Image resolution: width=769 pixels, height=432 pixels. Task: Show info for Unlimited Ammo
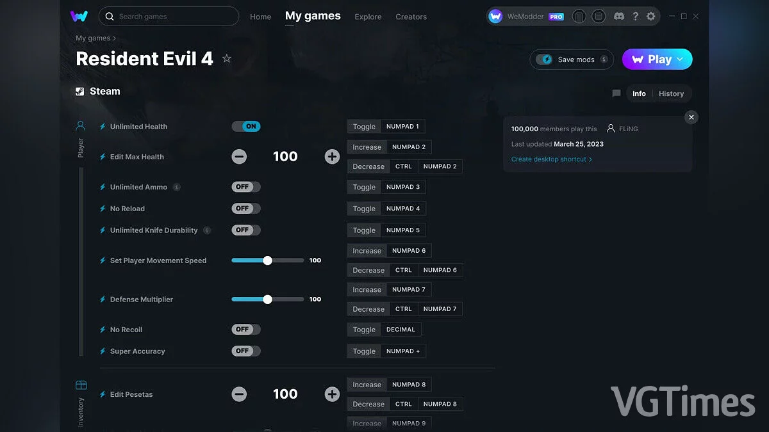[177, 188]
